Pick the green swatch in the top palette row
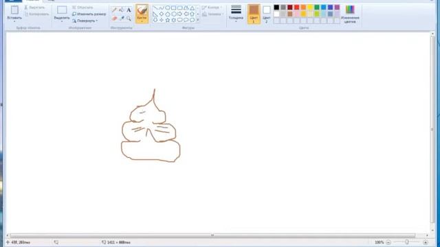440x247 pixels. pos(317,8)
